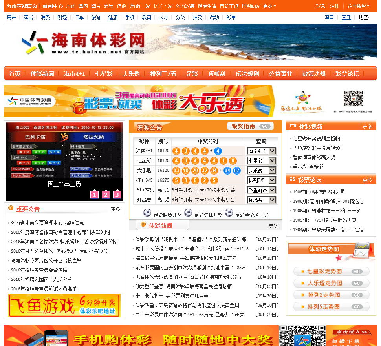Open news 海口彩民试水胆拖票 article
This screenshot has width=381, height=346.
(186, 258)
